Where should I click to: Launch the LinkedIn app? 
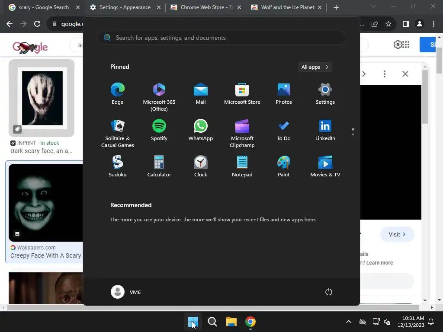coord(325,130)
